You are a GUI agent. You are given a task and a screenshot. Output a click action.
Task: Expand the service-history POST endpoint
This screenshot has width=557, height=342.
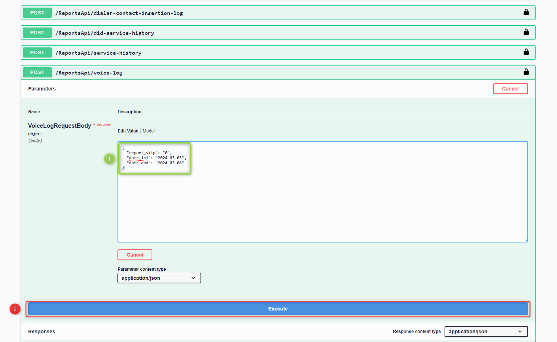point(278,52)
